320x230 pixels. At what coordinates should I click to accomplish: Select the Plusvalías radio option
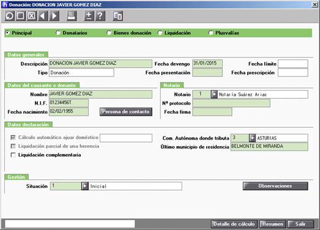[210, 32]
